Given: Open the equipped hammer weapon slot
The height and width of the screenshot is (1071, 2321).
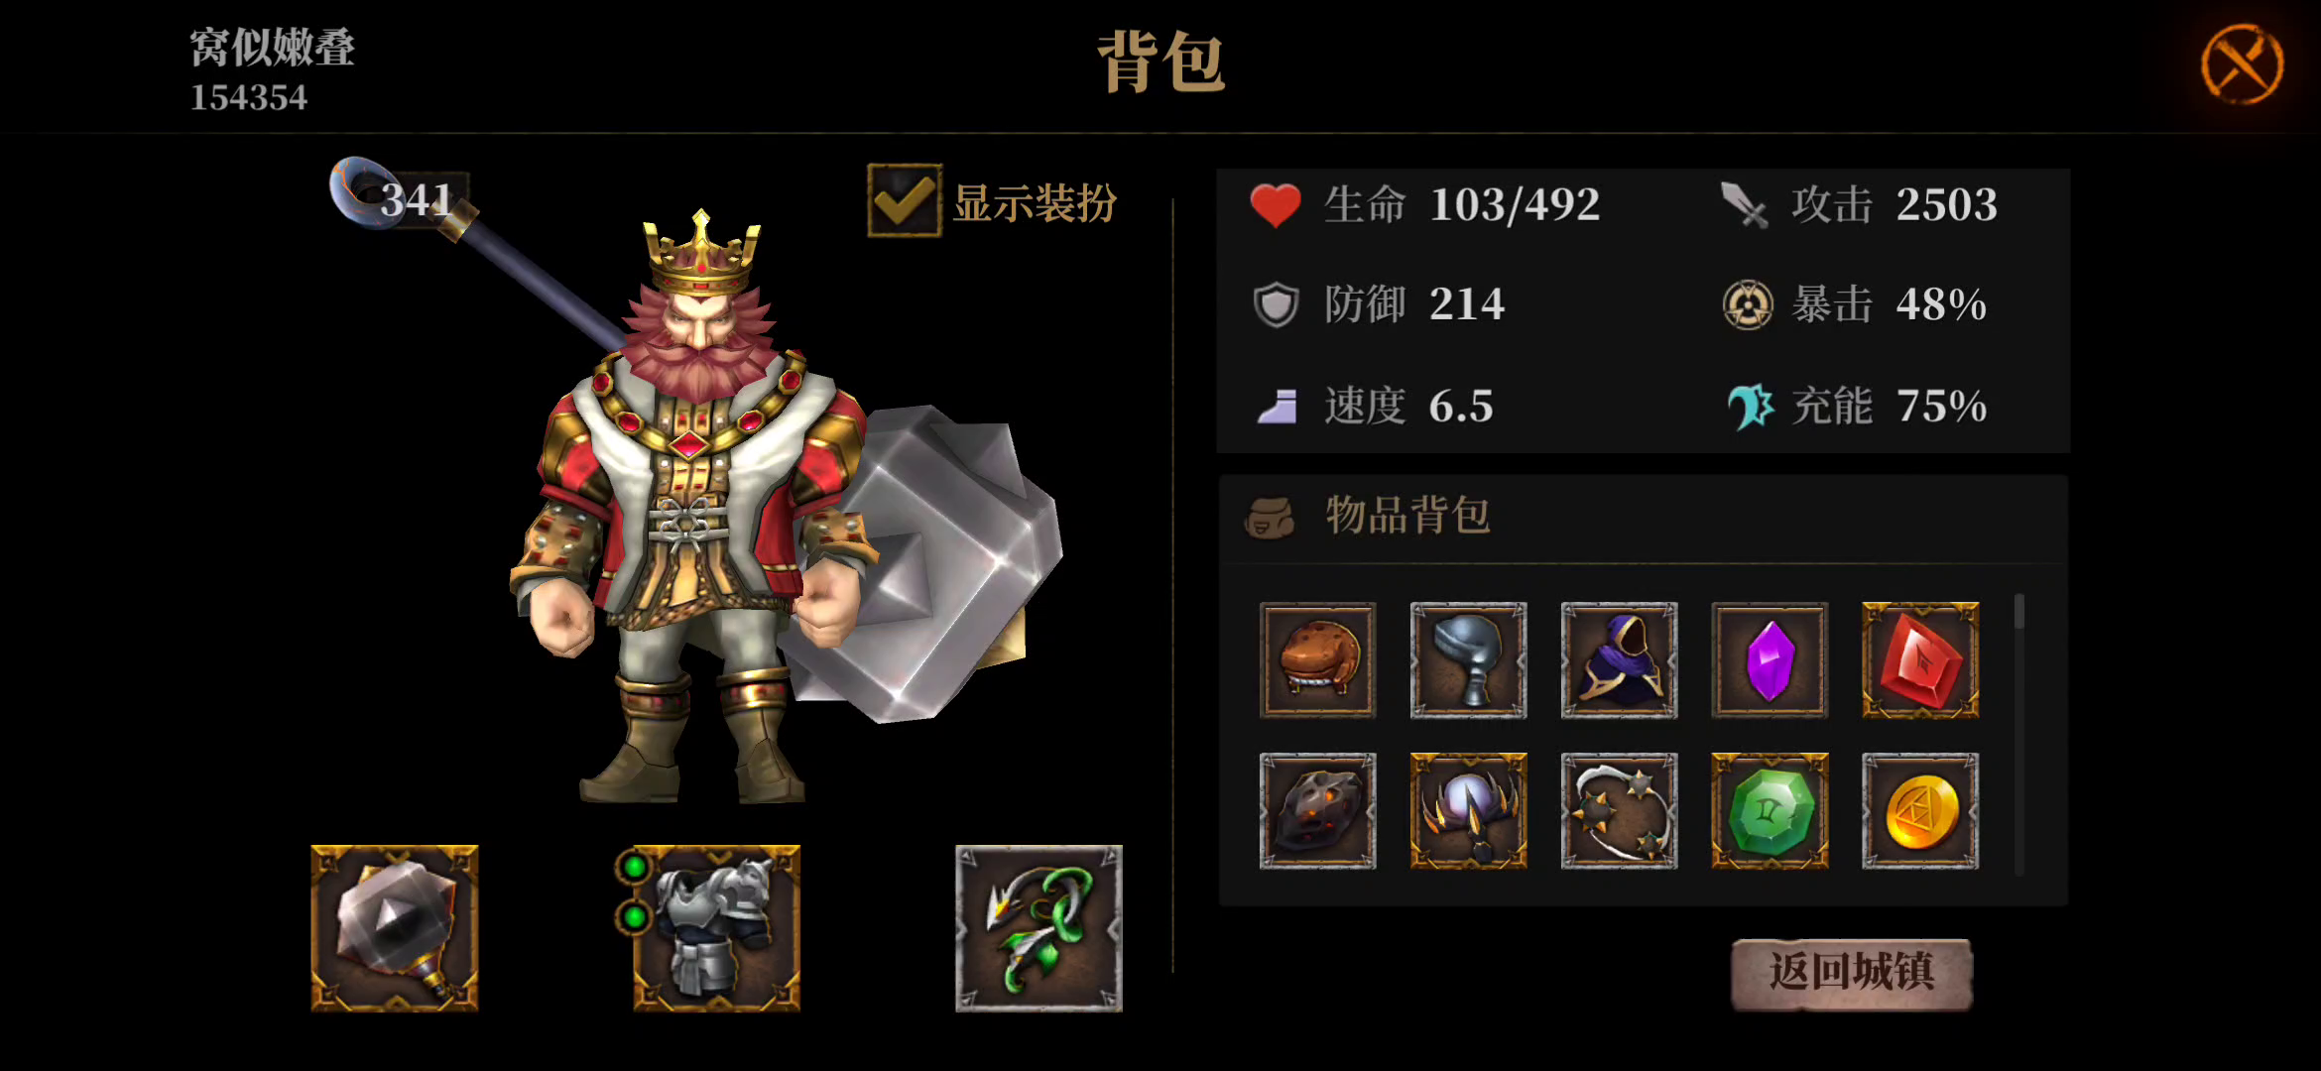Looking at the screenshot, I should (395, 928).
